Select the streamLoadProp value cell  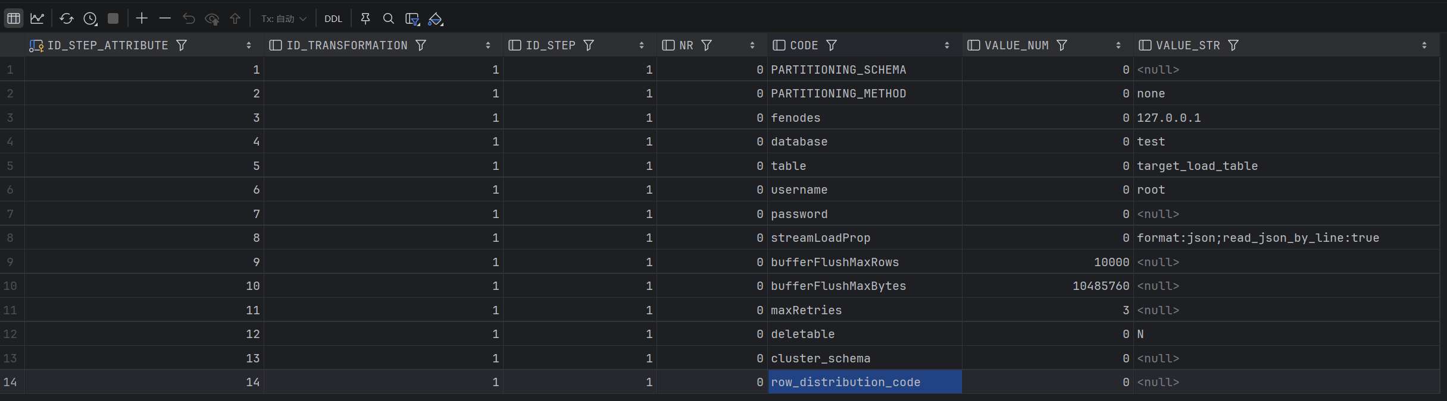click(1257, 238)
